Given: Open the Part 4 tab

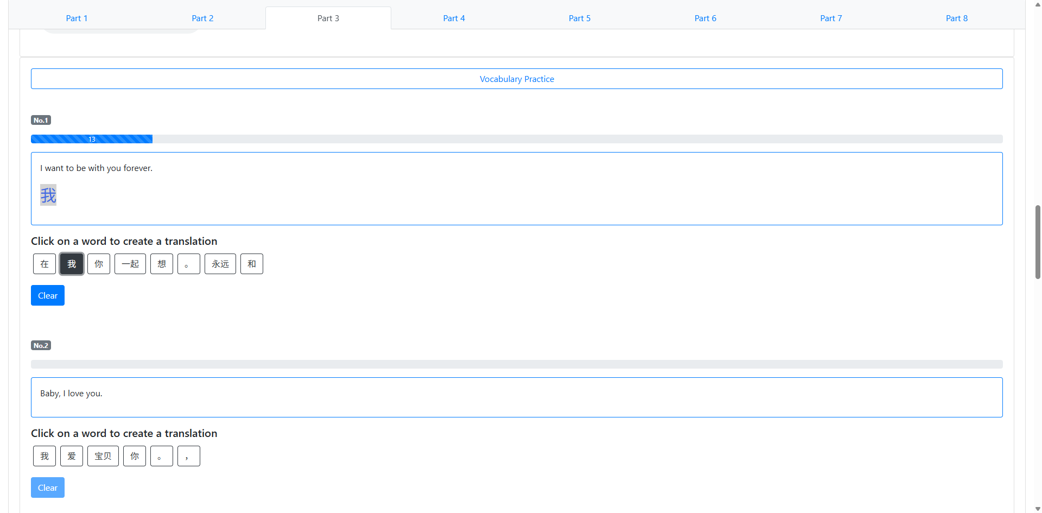Looking at the screenshot, I should [x=454, y=18].
